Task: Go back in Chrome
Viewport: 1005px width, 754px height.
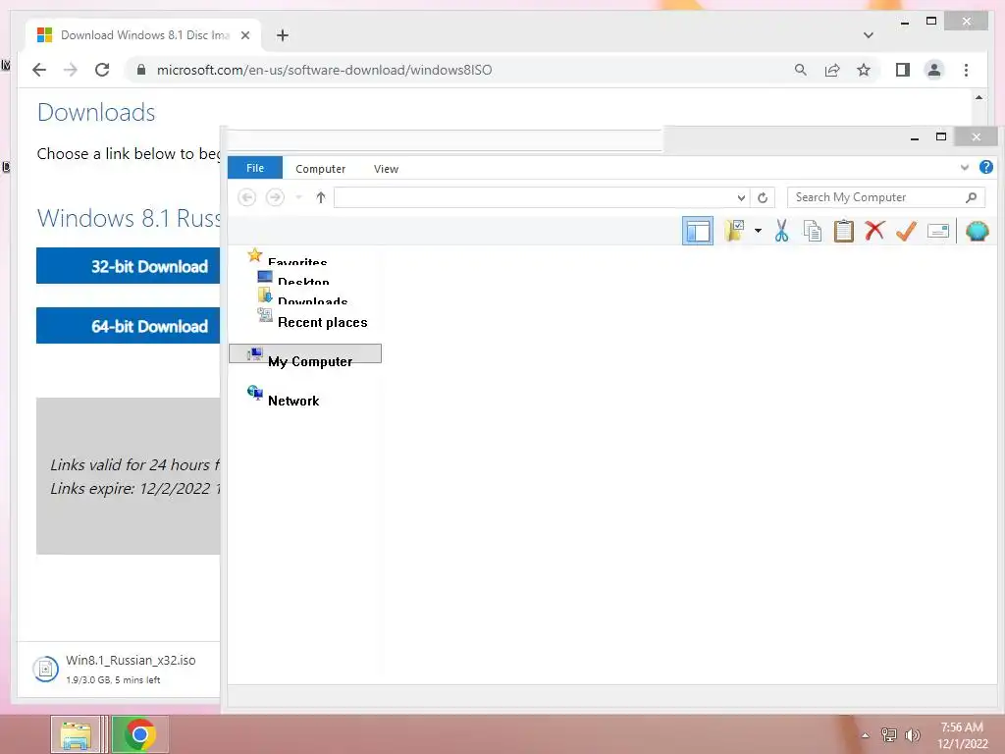Action: point(39,70)
